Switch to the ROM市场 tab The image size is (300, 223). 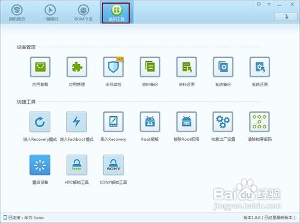83,13
